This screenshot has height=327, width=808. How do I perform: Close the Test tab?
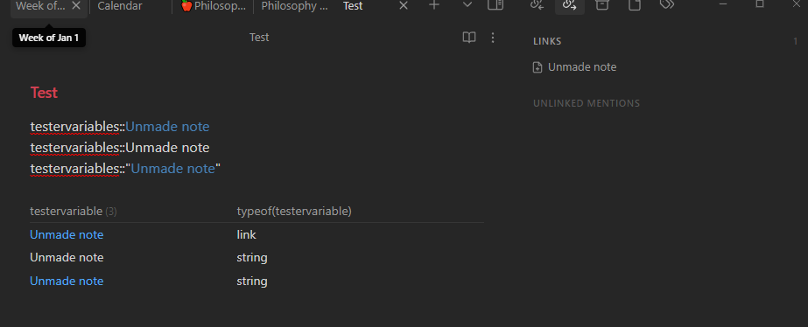[404, 5]
